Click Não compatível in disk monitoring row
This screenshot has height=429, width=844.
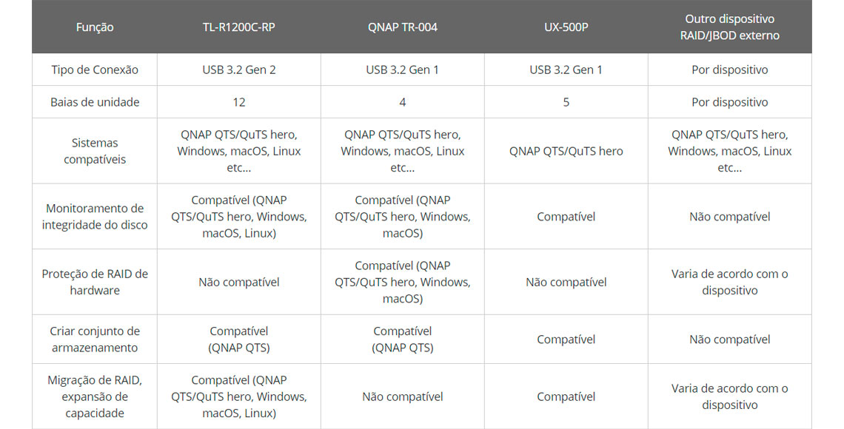pos(729,217)
